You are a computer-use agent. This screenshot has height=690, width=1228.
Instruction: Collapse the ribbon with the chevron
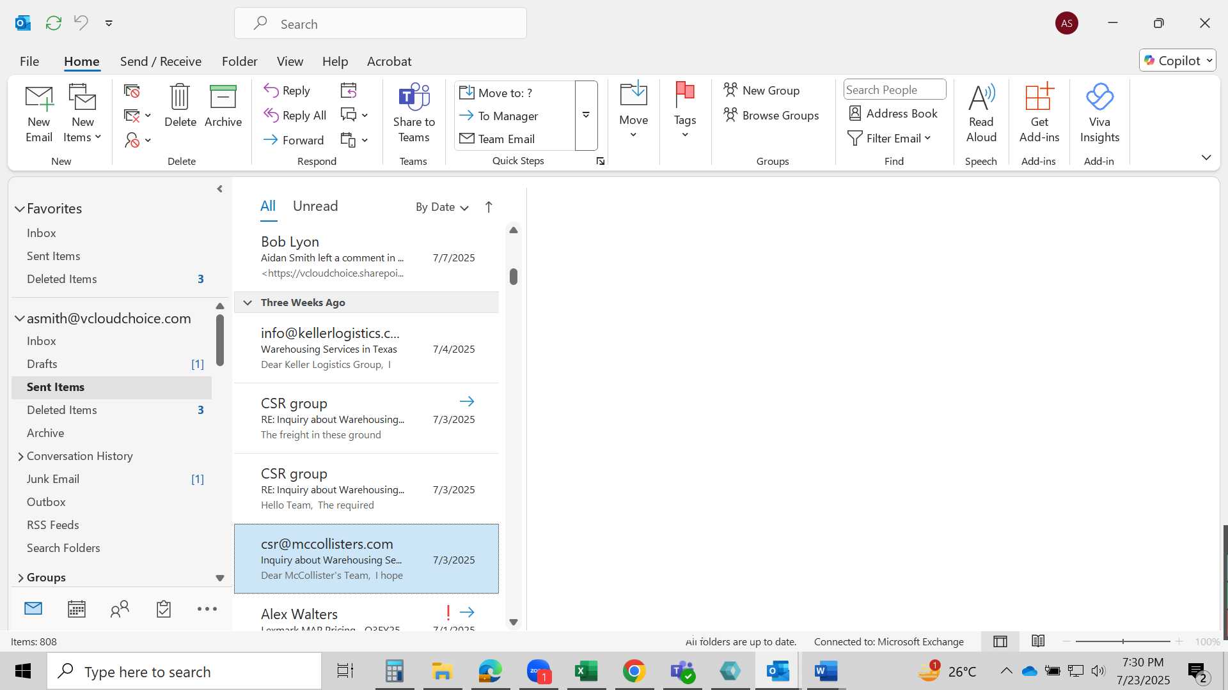1206,158
